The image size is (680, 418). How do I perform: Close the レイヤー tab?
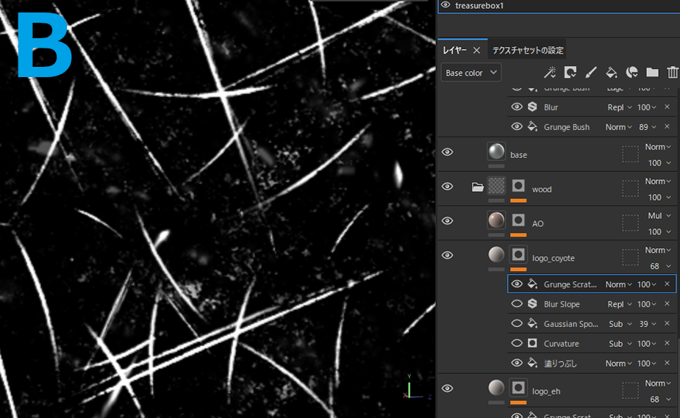pos(476,51)
